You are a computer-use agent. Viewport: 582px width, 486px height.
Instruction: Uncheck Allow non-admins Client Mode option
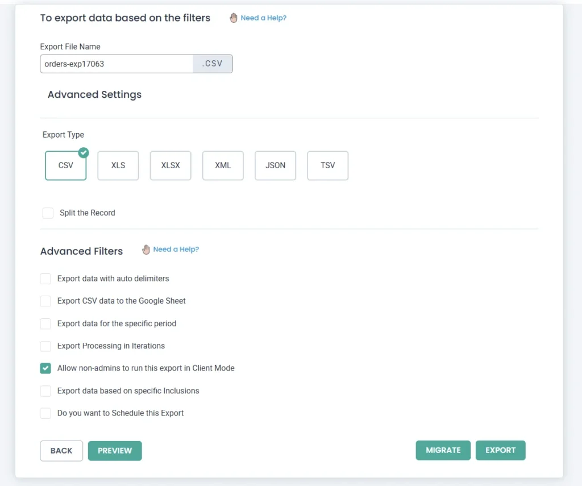(45, 368)
